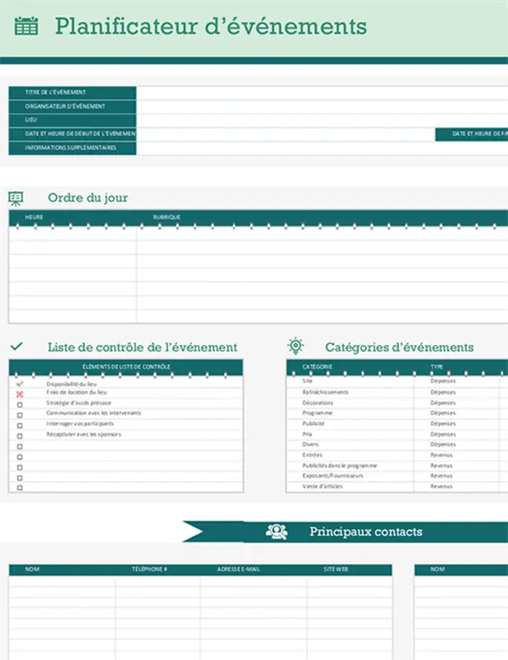Image resolution: width=508 pixels, height=660 pixels.
Task: Click the SITE WEB column header
Action: tap(336, 569)
